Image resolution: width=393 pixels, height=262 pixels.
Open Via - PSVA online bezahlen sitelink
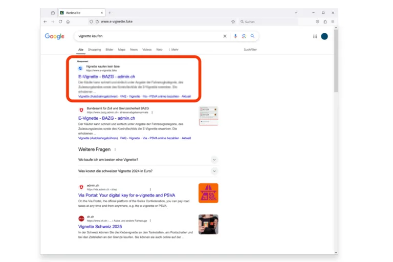click(161, 138)
